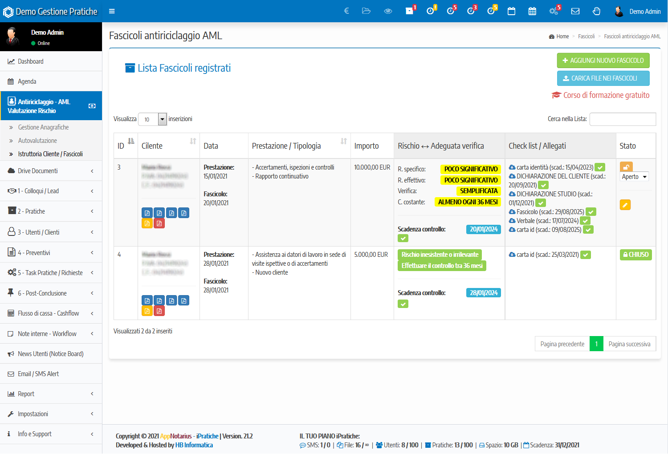
Task: Open the Aperto status dropdown
Action: pyautogui.click(x=634, y=177)
